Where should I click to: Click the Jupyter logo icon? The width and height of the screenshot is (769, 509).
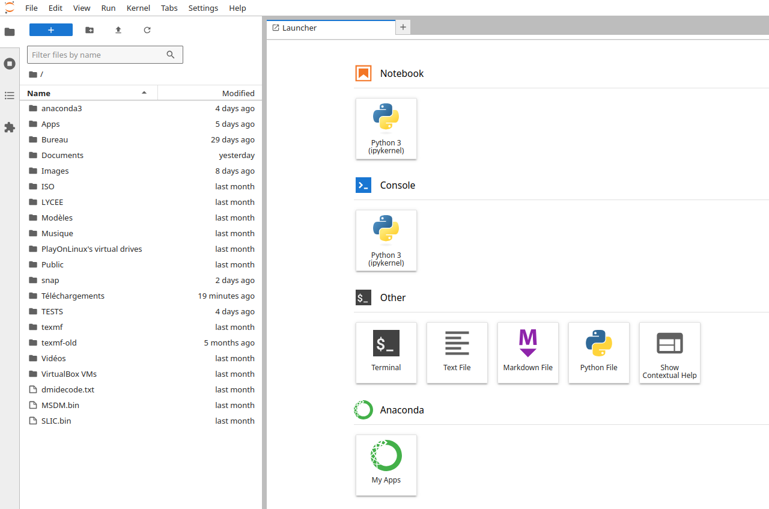pos(9,7)
